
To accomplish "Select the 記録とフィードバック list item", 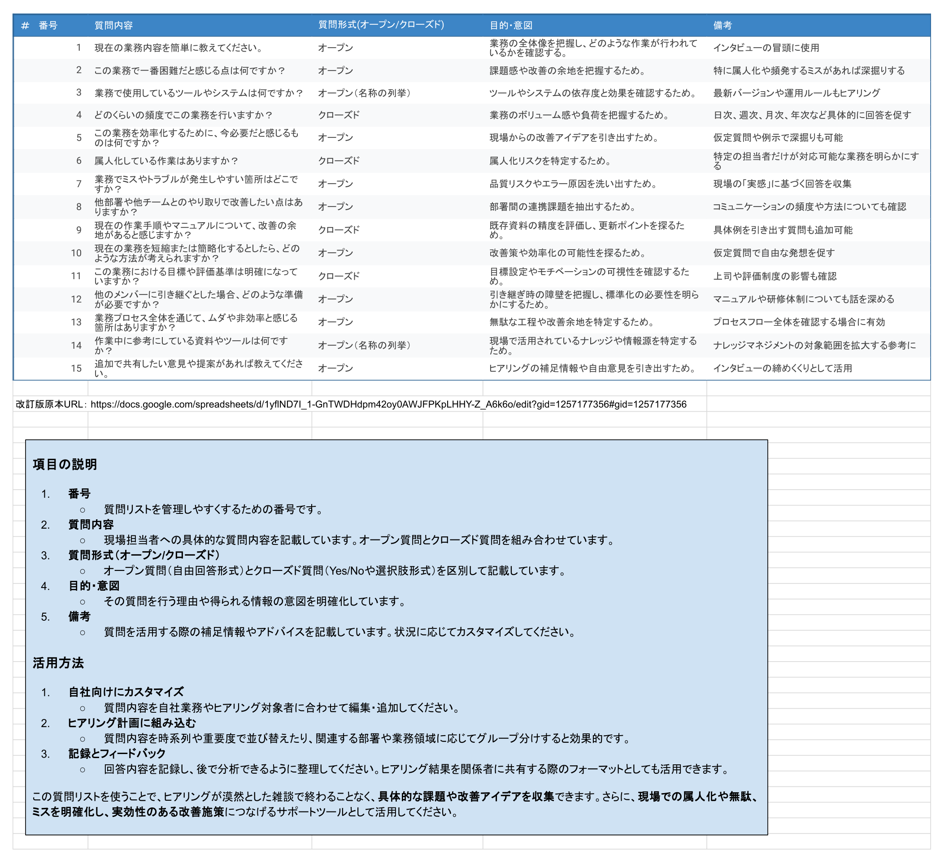I will [117, 754].
